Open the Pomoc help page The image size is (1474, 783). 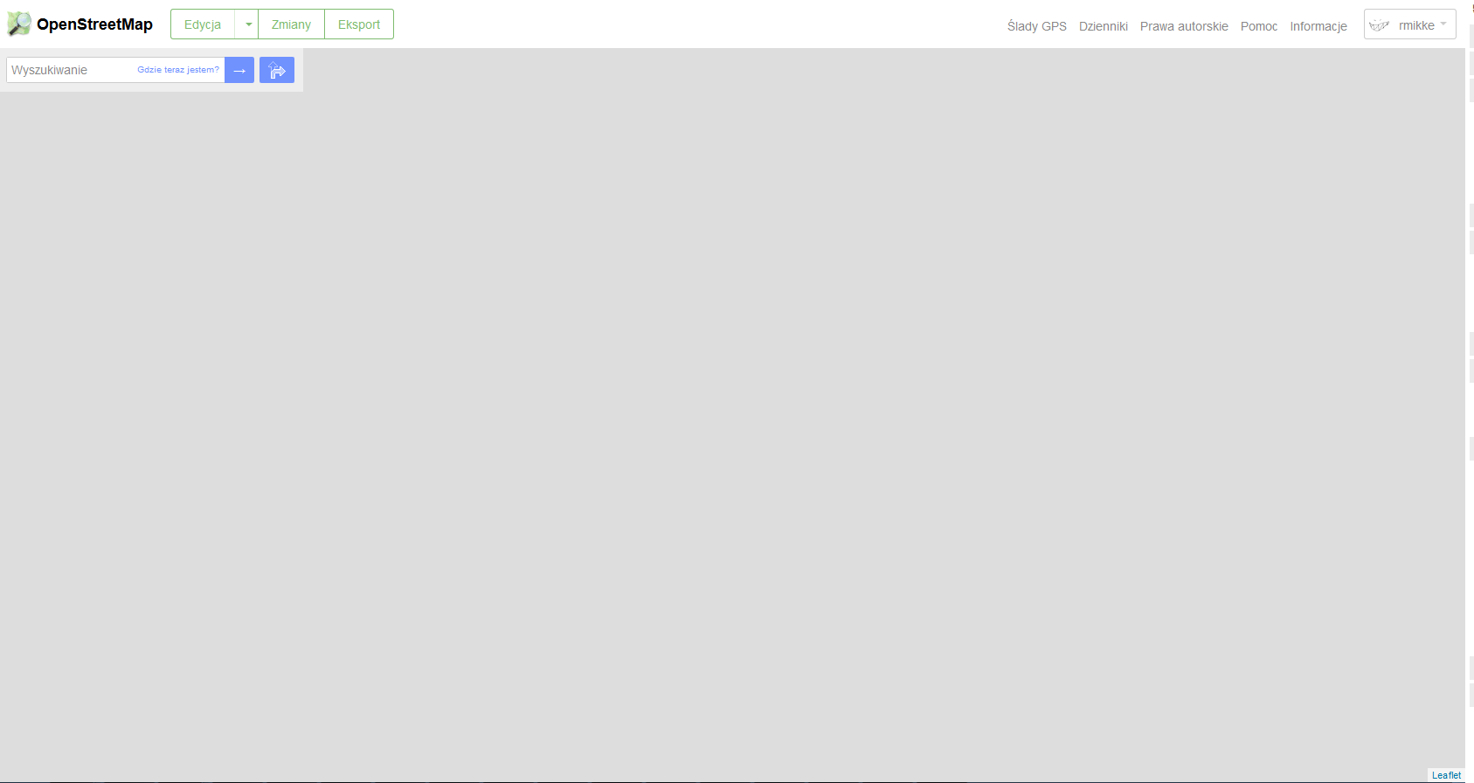coord(1258,26)
